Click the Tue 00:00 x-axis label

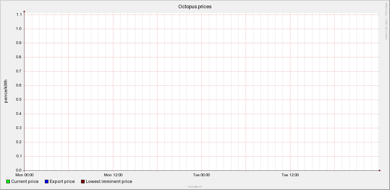tap(201, 175)
